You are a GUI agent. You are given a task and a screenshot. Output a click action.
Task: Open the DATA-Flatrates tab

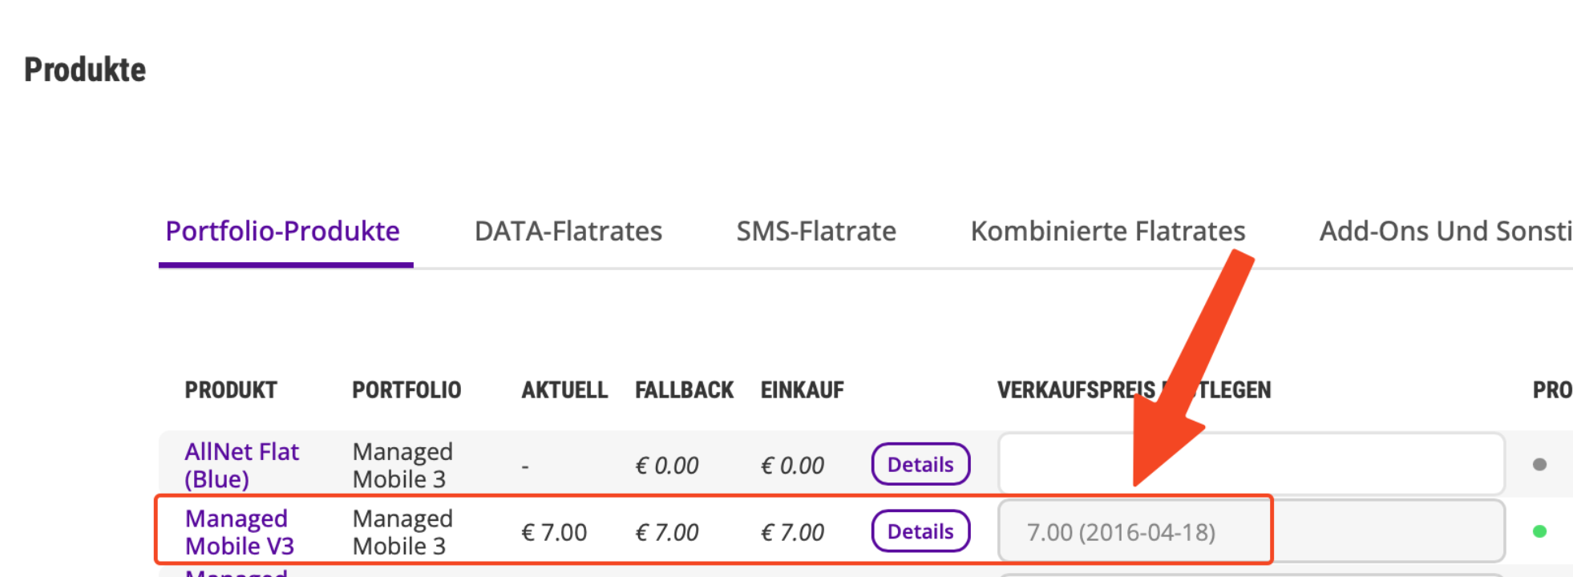coord(568,232)
